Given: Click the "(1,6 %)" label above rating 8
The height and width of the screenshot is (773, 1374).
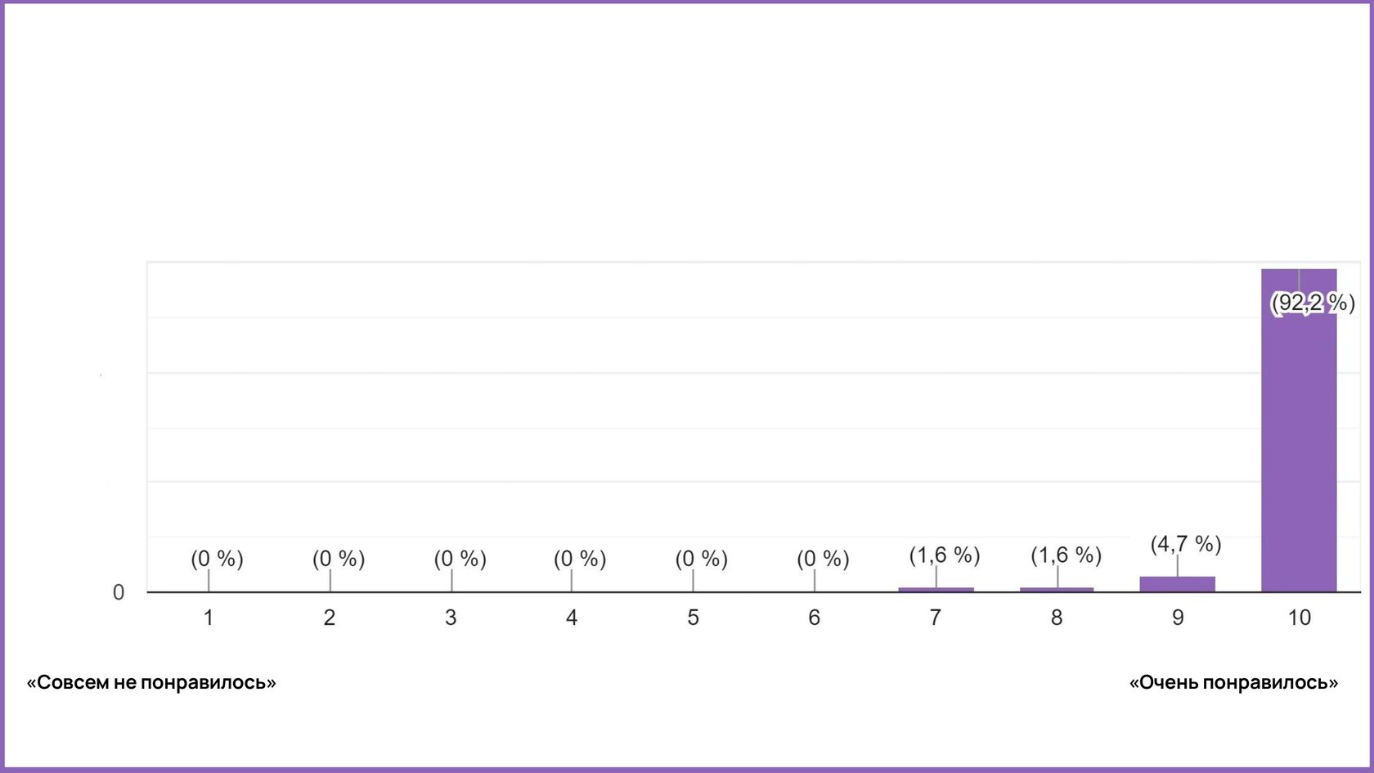Looking at the screenshot, I should [x=1066, y=555].
